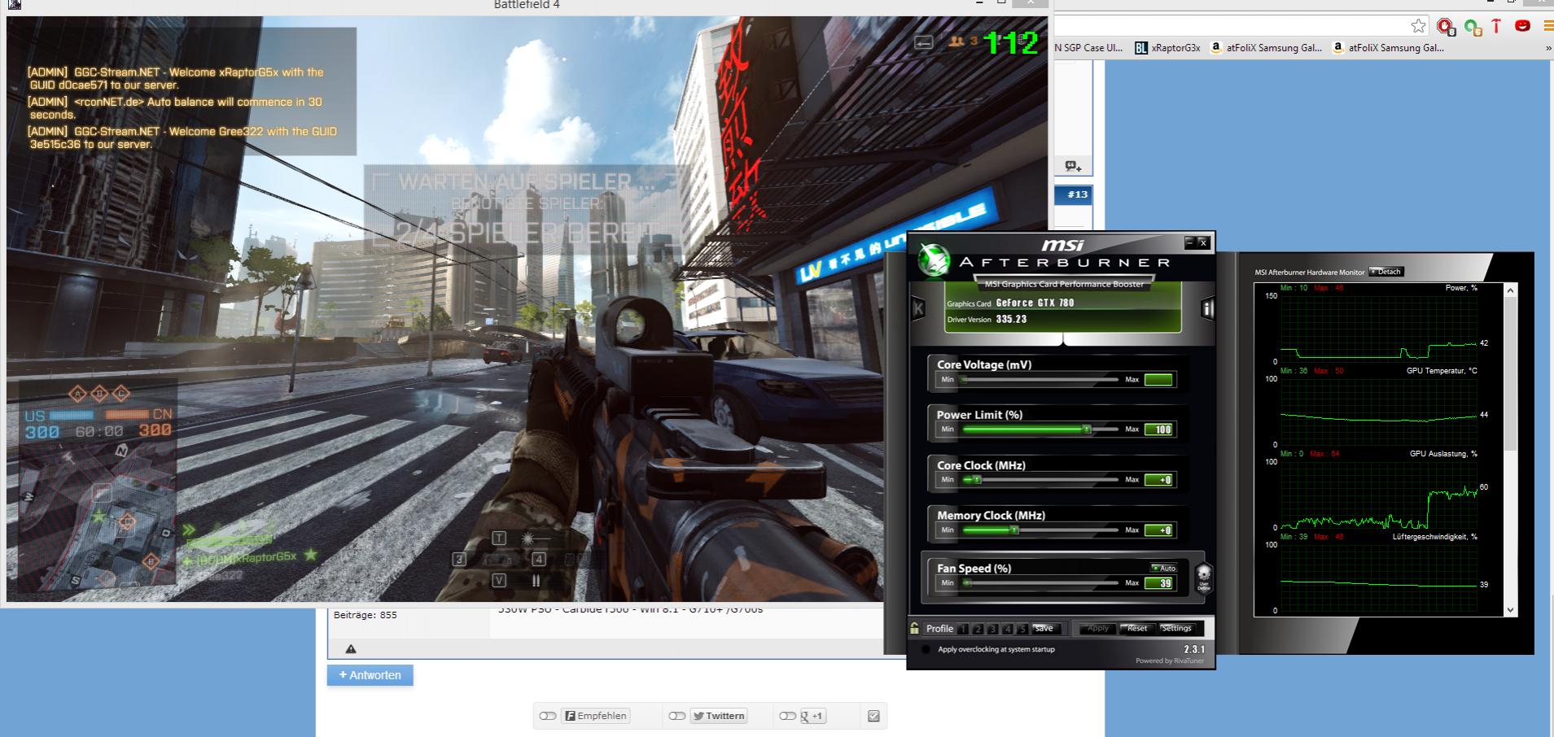The image size is (1554, 737).
Task: Click hardware monitor scrollbar up arrow
Action: 1511,290
